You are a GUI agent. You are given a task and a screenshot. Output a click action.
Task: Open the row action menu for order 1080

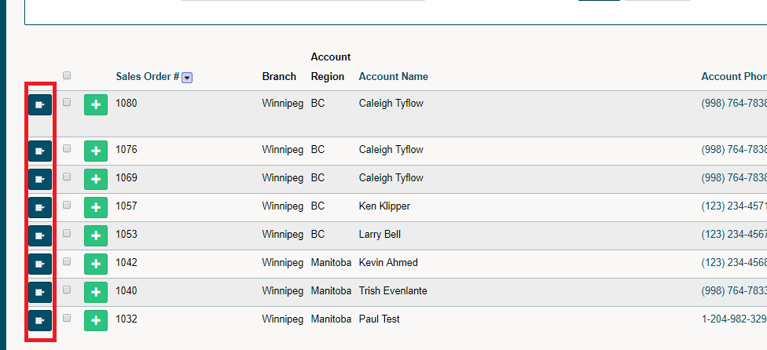40,105
